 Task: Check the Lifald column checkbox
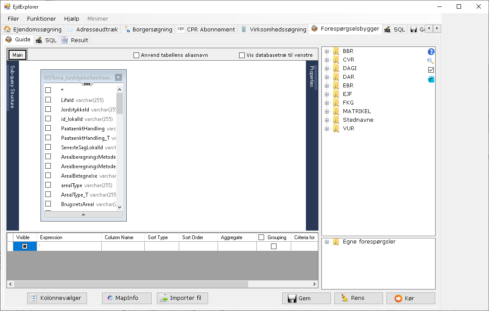[48, 100]
